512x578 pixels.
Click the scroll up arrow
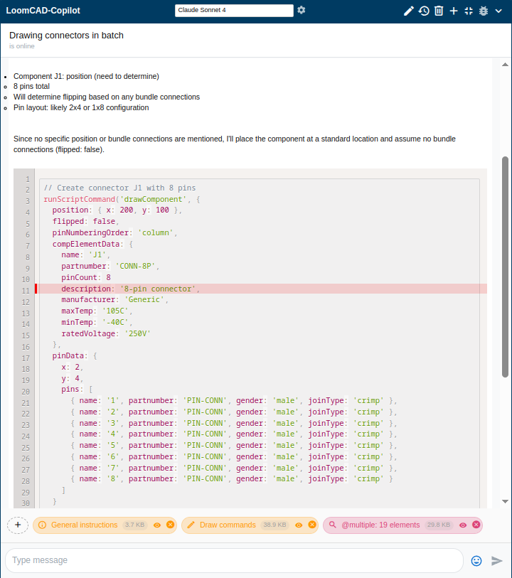click(x=505, y=65)
